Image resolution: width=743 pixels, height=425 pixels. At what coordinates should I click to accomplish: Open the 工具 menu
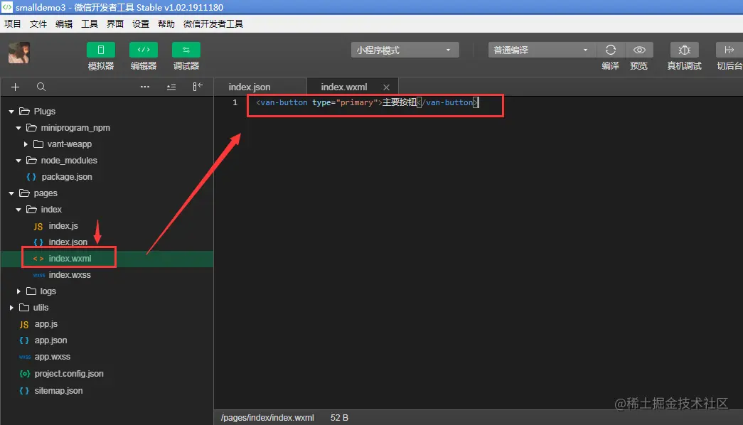coord(89,23)
